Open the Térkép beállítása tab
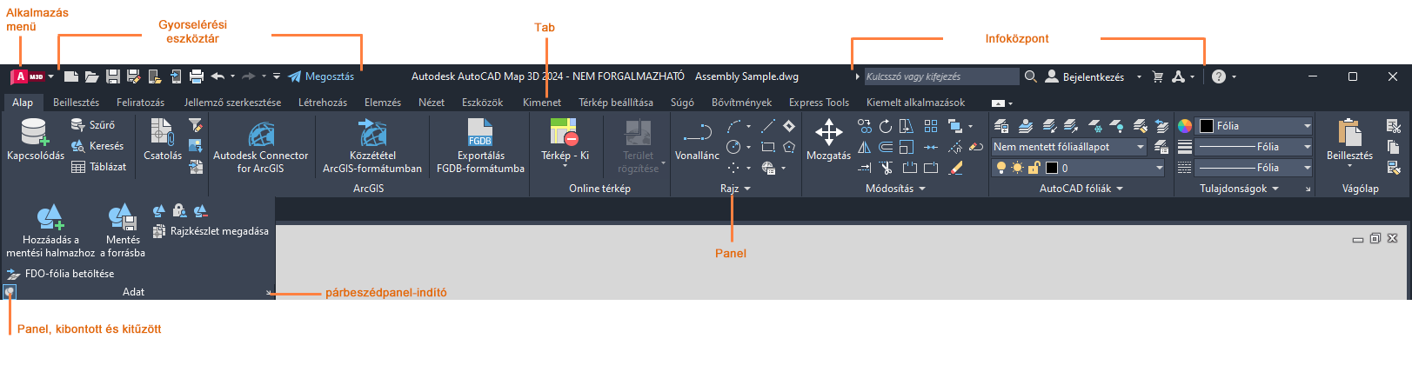The image size is (1412, 365). click(616, 103)
